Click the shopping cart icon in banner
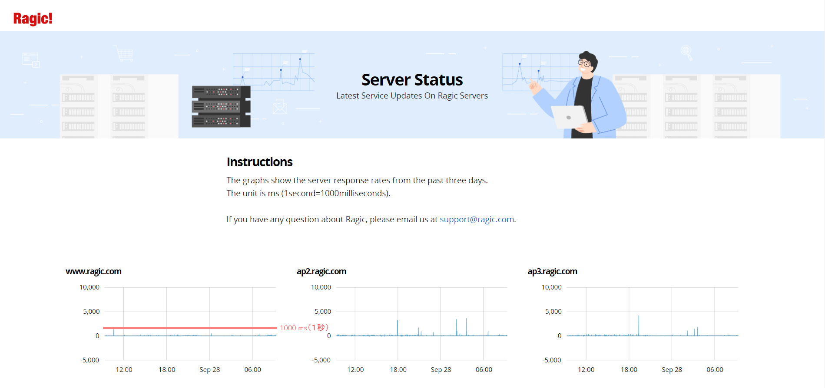825x388 pixels. pyautogui.click(x=124, y=54)
